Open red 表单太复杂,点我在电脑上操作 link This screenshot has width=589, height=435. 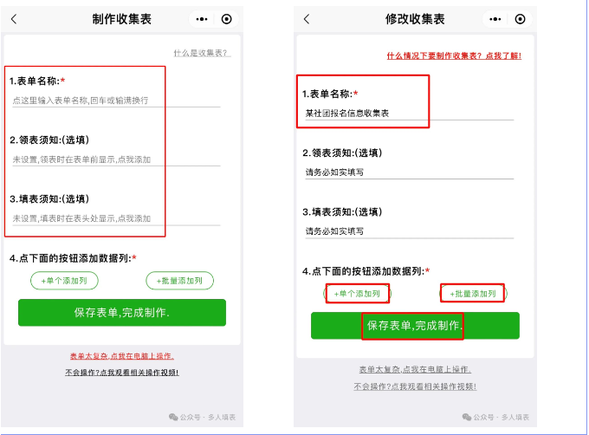pos(122,356)
